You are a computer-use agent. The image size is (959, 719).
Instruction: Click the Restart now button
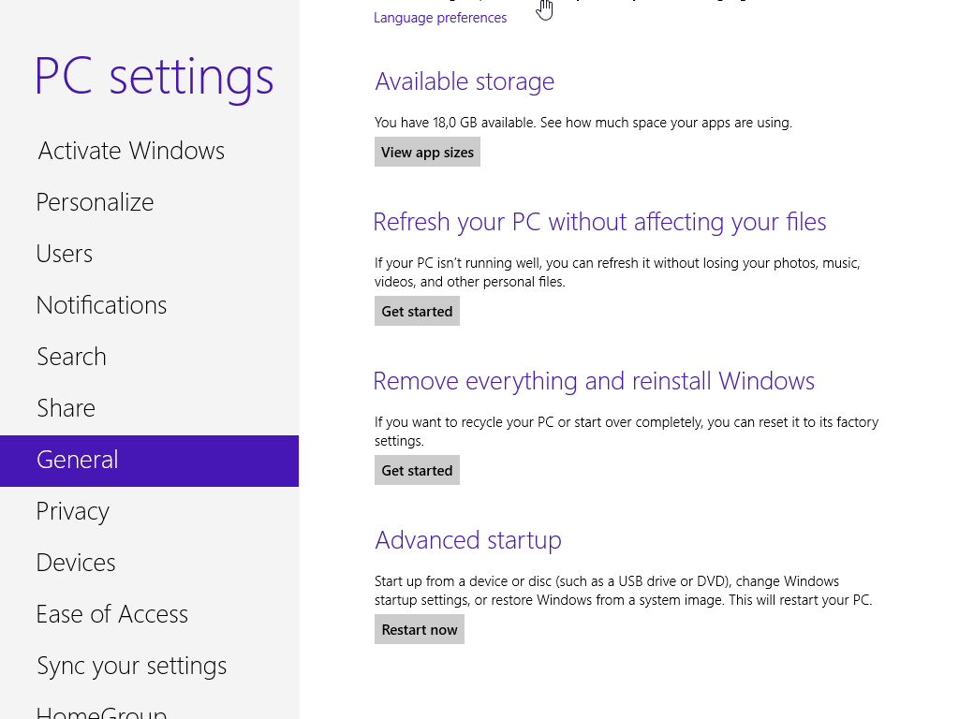[x=419, y=630]
